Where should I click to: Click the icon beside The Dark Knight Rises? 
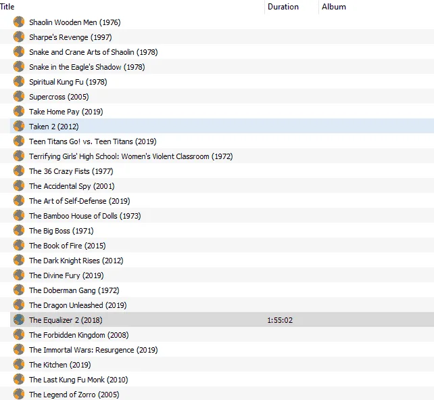[x=19, y=261]
